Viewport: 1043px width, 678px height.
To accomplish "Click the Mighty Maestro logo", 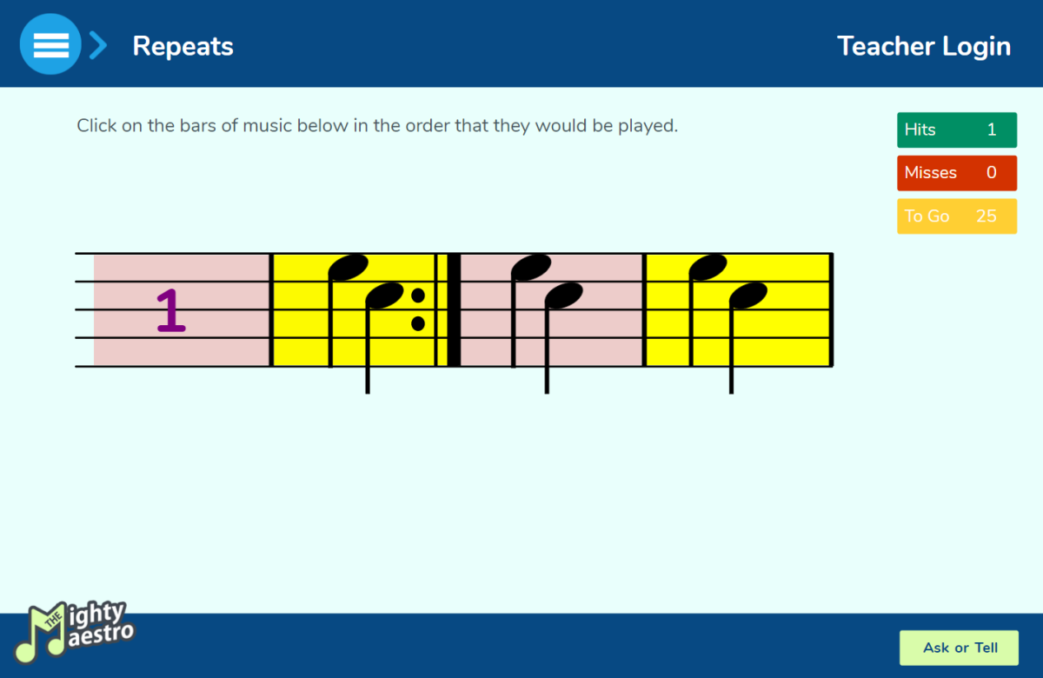I will click(x=76, y=630).
